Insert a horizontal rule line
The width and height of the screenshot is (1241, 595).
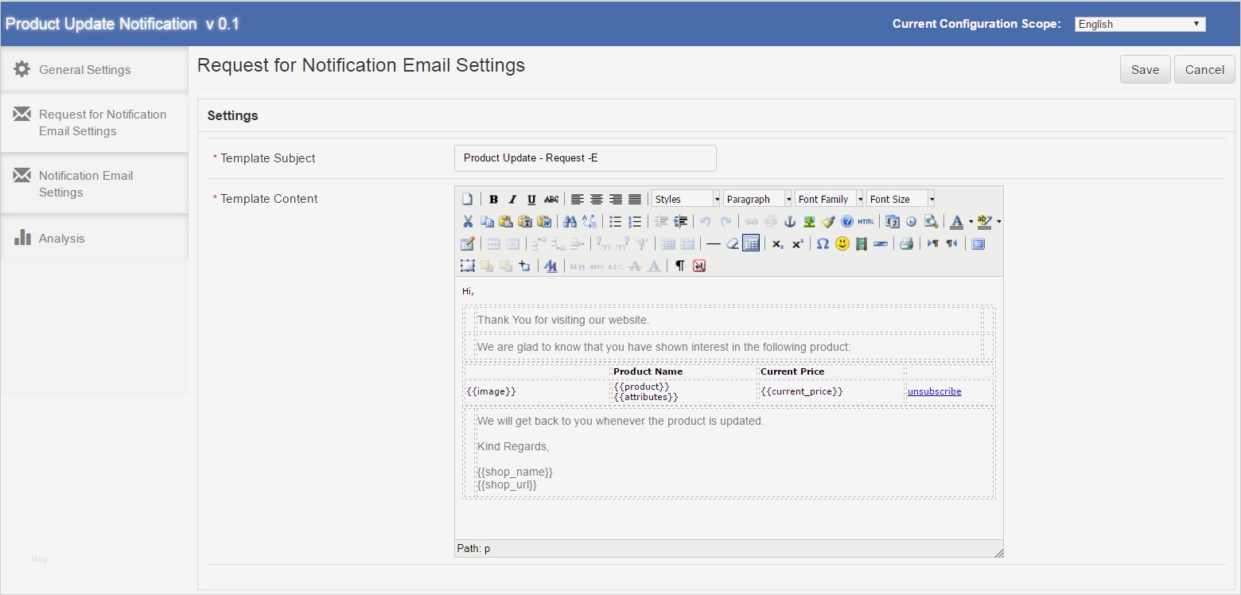click(x=713, y=244)
